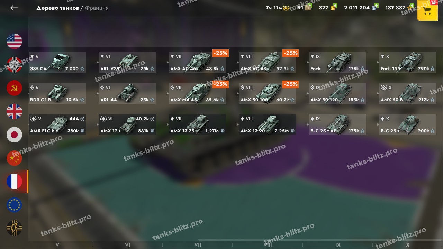The width and height of the screenshot is (443, 249).
Task: Click the Дерево танков breadcrumb link
Action: tap(58, 8)
